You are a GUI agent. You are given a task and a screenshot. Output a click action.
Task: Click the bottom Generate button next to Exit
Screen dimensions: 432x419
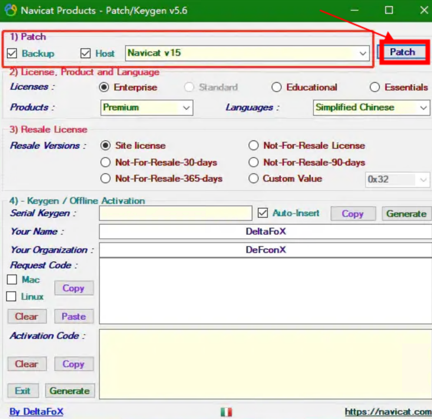70,391
